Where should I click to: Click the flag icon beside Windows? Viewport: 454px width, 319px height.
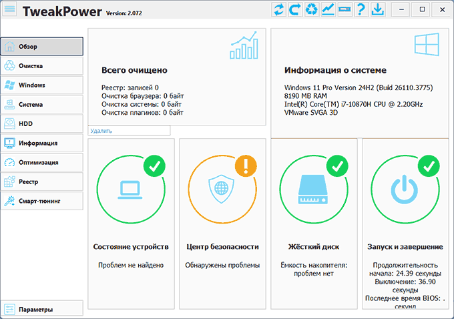click(x=9, y=85)
